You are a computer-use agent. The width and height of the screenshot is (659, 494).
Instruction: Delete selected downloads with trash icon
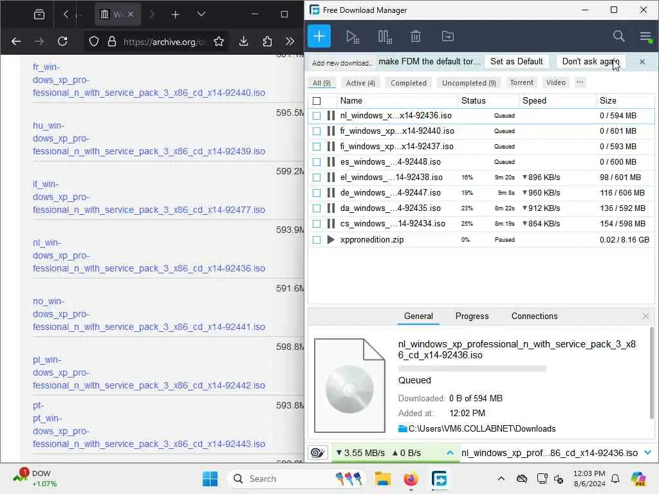coord(415,37)
